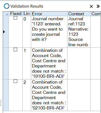
Task: Tick the Fixed checkbox for line 2
Action: [x=15, y=81]
